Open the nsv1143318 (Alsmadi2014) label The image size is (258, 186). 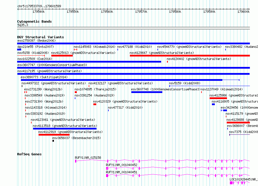pos(46,107)
